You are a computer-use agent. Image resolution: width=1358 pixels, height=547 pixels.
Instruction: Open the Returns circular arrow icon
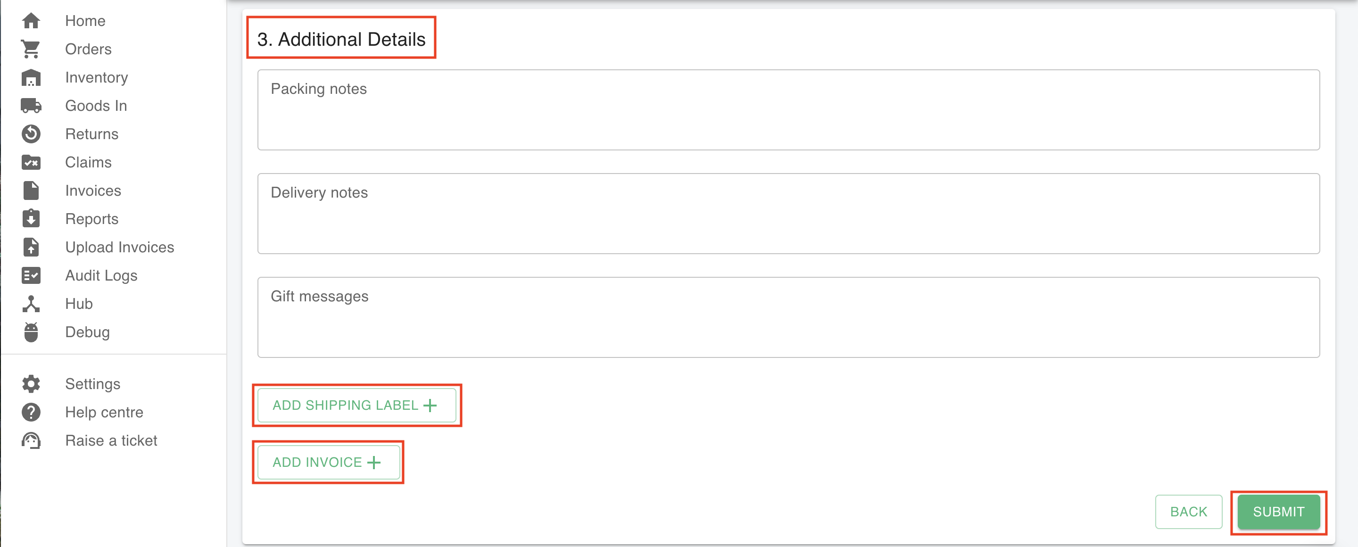click(x=31, y=134)
